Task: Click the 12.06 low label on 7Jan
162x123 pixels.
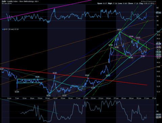Action: (x=17, y=92)
